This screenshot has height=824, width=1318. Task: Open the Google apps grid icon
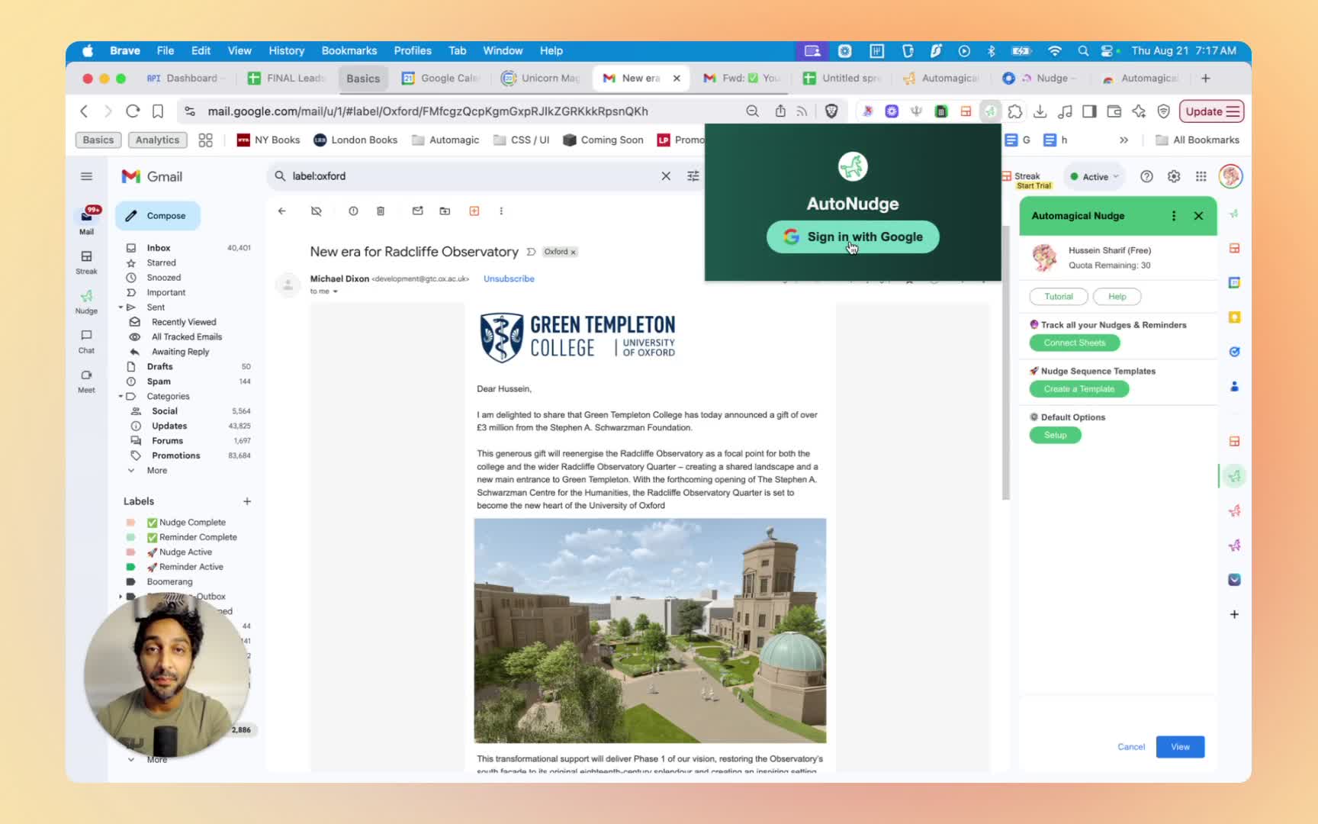(1201, 176)
